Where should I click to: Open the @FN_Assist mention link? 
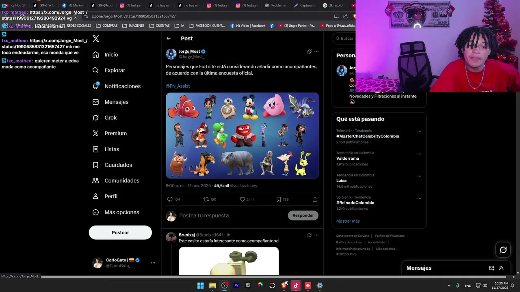pyautogui.click(x=178, y=86)
